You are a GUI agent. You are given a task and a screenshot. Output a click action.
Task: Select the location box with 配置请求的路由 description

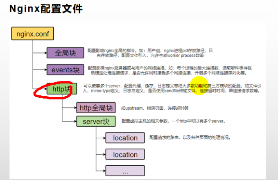pos(125,137)
